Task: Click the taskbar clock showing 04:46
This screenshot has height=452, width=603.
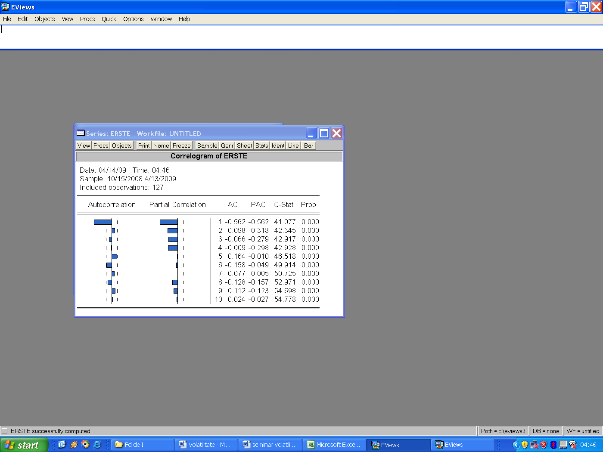Action: click(x=588, y=445)
